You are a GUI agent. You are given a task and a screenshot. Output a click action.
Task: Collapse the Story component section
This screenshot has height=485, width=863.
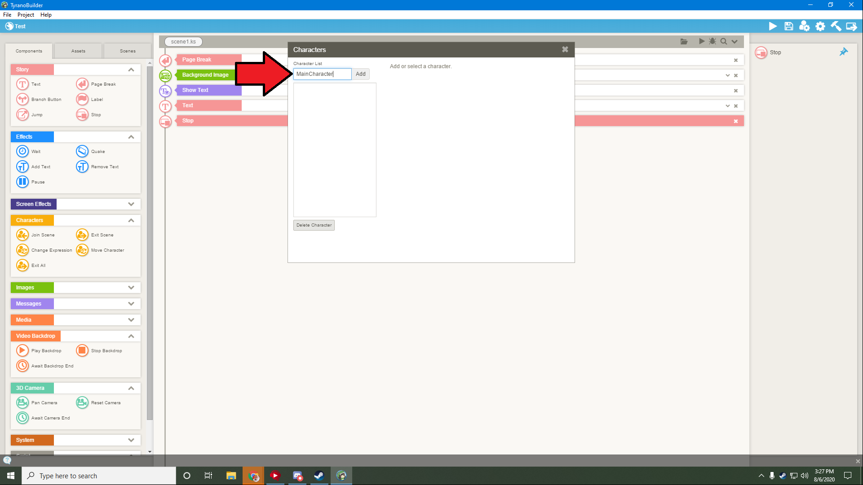131,70
